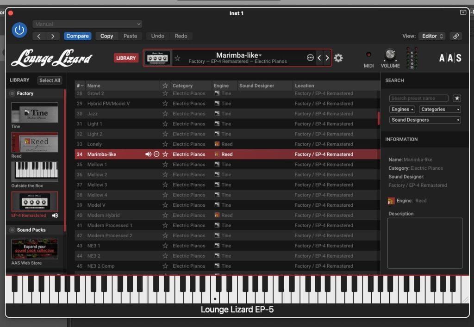Open preset options ellipsis in header
474x327 pixels.
point(310,58)
